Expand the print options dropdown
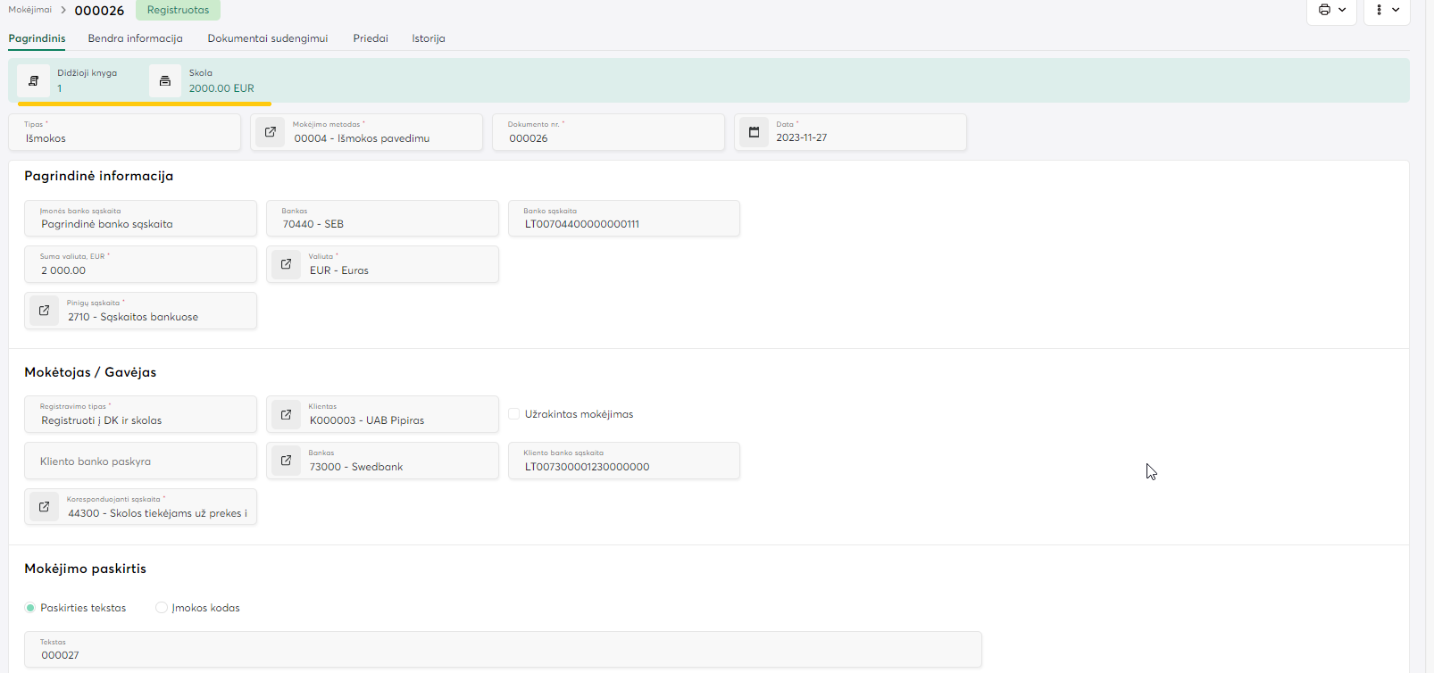 [x=1331, y=10]
